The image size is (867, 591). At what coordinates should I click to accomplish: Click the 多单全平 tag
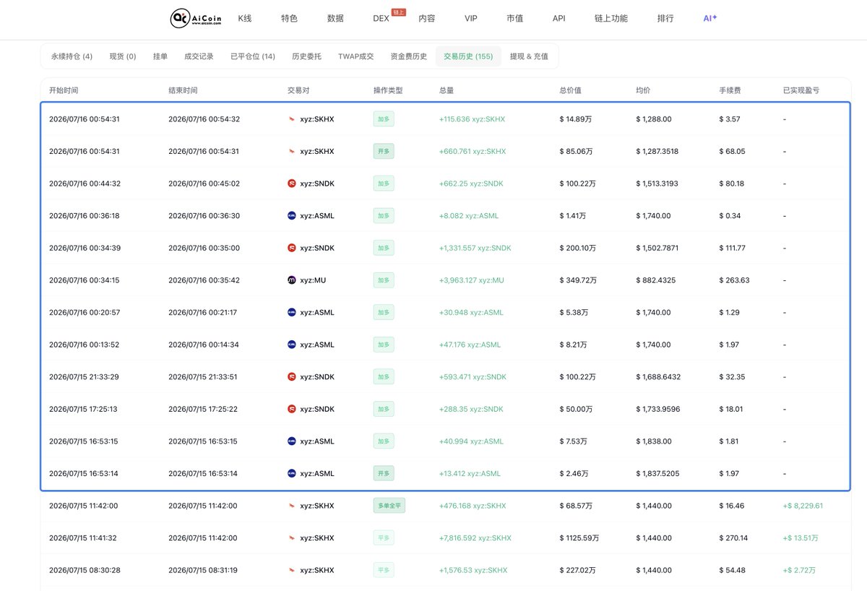(389, 506)
